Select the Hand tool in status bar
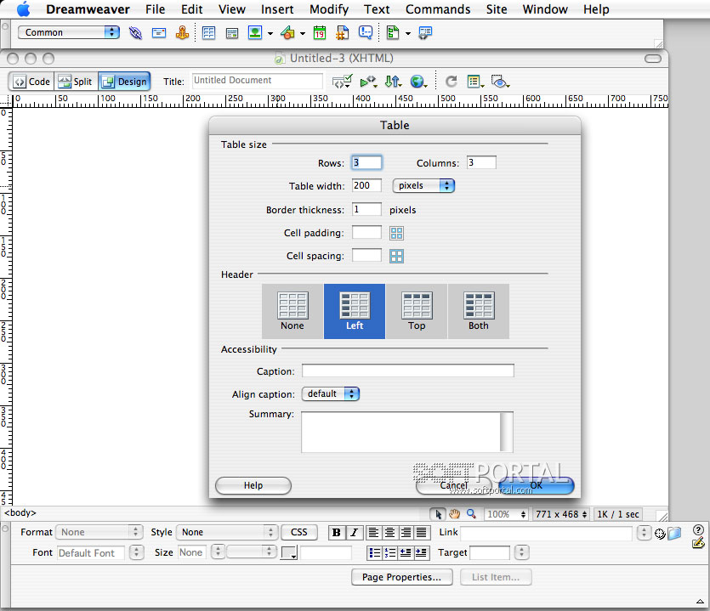Image resolution: width=710 pixels, height=611 pixels. (x=455, y=514)
